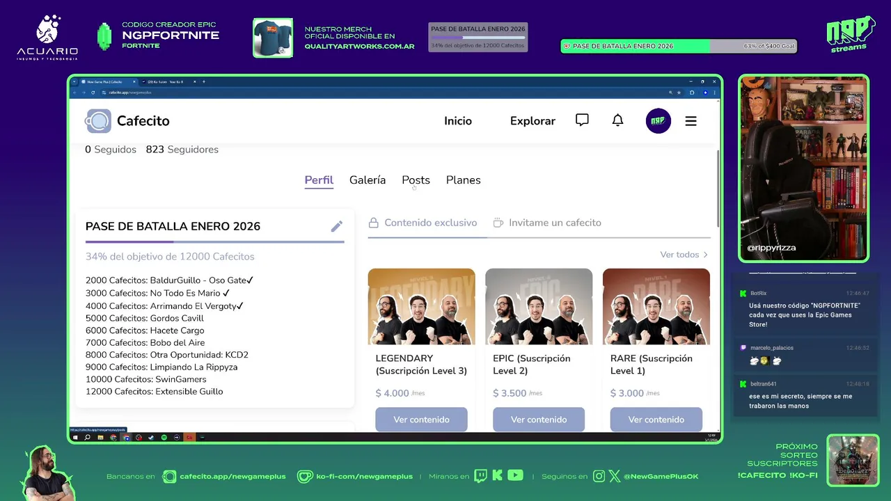Open the Windows Start button
This screenshot has width=891, height=501.
[x=75, y=438]
